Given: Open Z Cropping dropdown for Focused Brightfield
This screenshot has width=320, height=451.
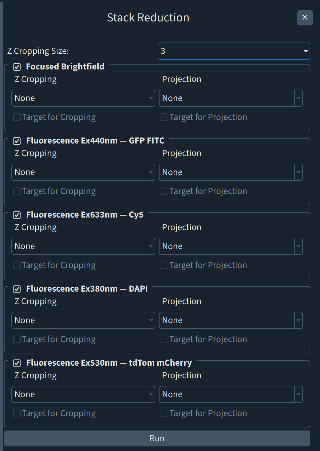Looking at the screenshot, I should click(x=83, y=98).
